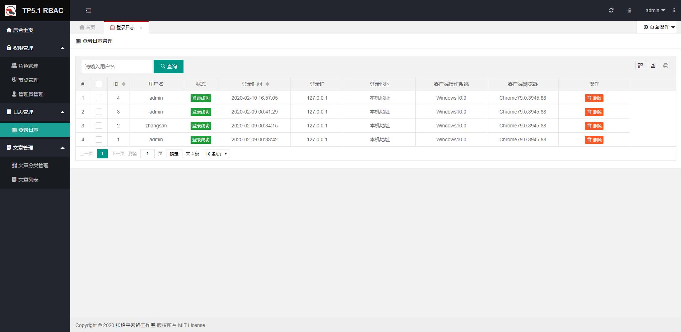Image resolution: width=681 pixels, height=332 pixels.
Task: Click the 2020-02-09 00:33:42 login time
Action: [x=255, y=139]
